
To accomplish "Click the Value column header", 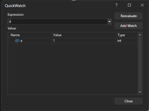I will click(x=84, y=35).
